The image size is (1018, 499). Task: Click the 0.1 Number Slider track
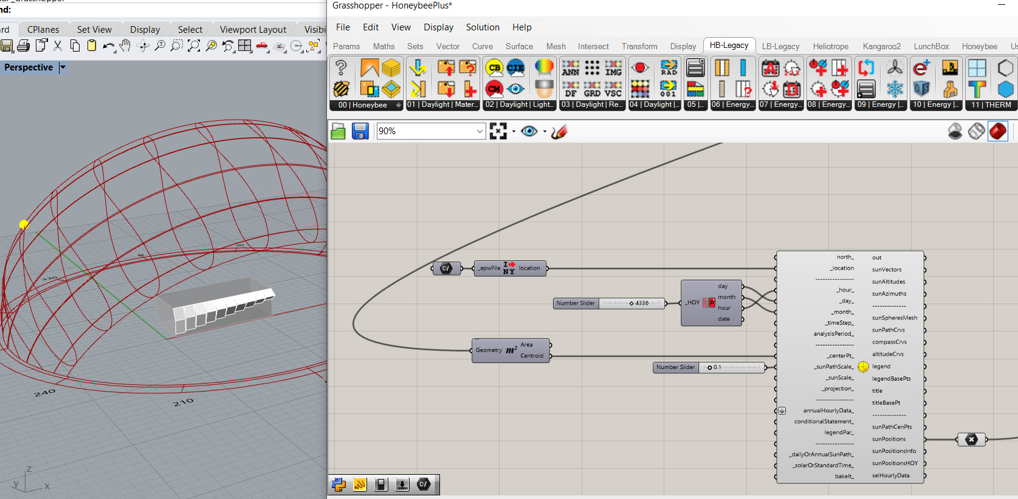(732, 367)
